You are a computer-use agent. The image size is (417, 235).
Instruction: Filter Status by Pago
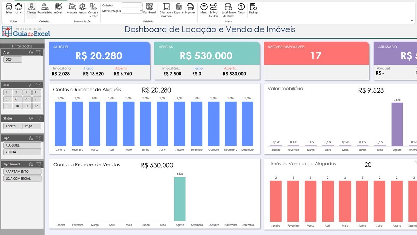pos(32,126)
